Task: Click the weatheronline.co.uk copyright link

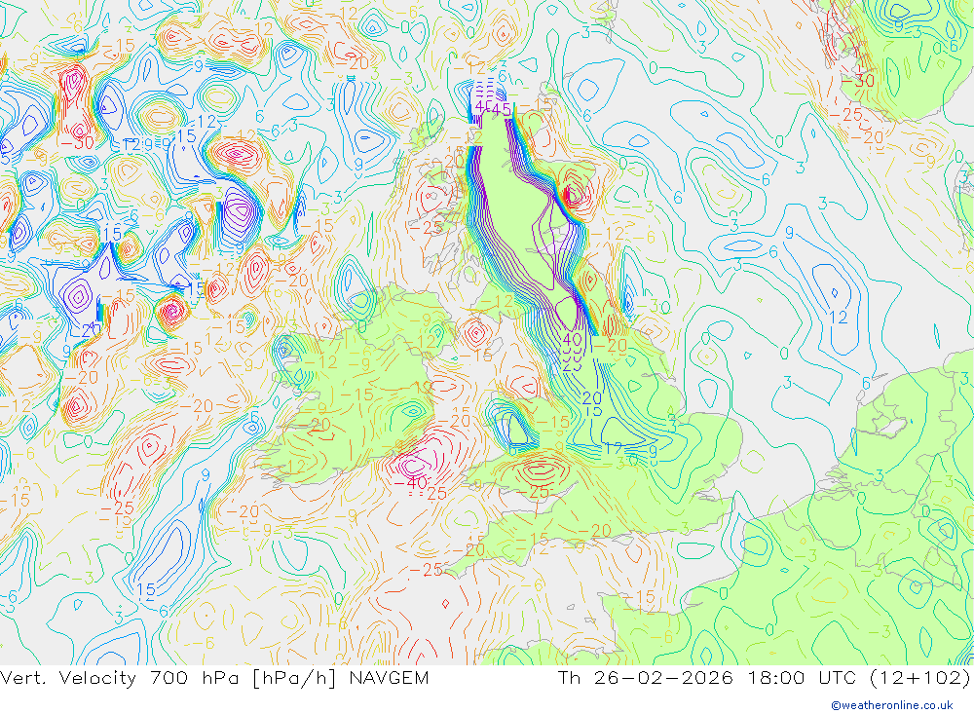Action: pyautogui.click(x=892, y=705)
